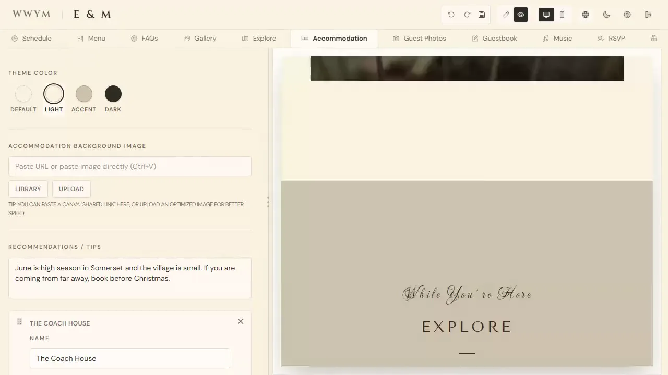The width and height of the screenshot is (668, 375).
Task: Select desktop preview view
Action: click(546, 15)
